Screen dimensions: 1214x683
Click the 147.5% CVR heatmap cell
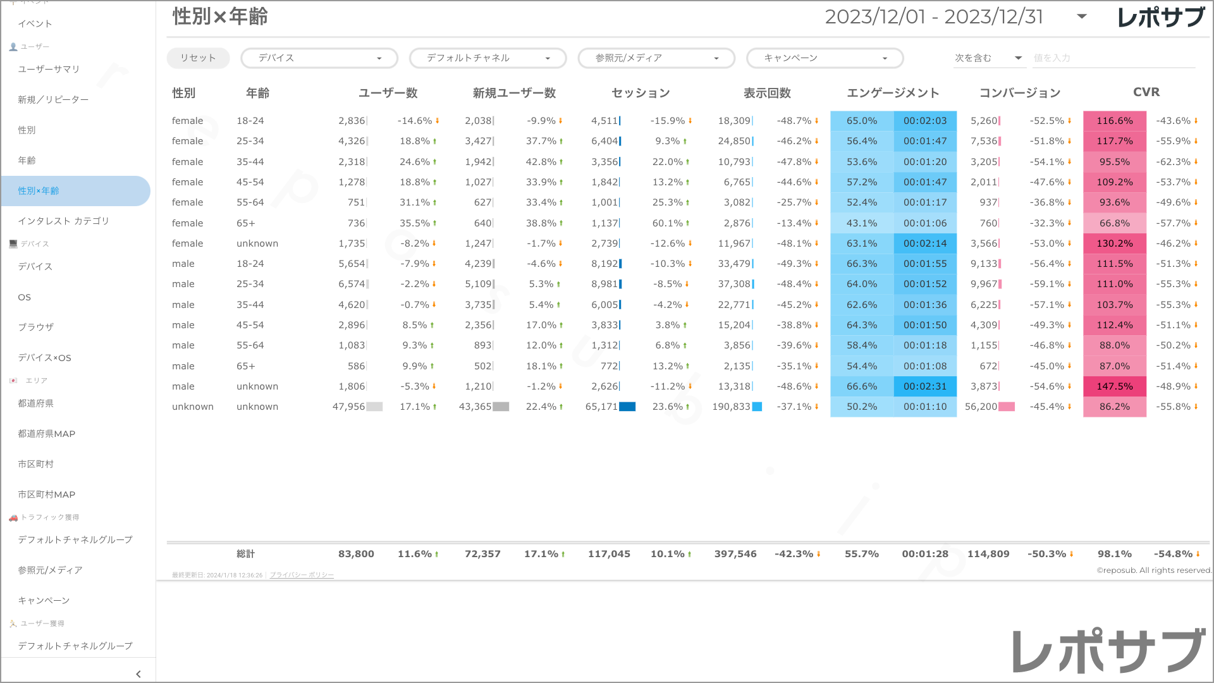1114,386
